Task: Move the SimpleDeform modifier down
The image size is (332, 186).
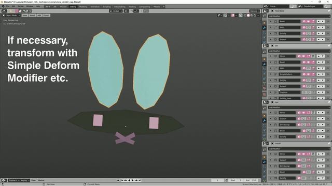Action: [323, 74]
